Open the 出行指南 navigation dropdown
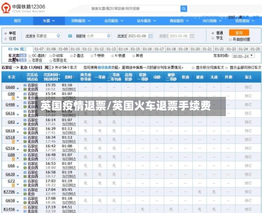 212,21
